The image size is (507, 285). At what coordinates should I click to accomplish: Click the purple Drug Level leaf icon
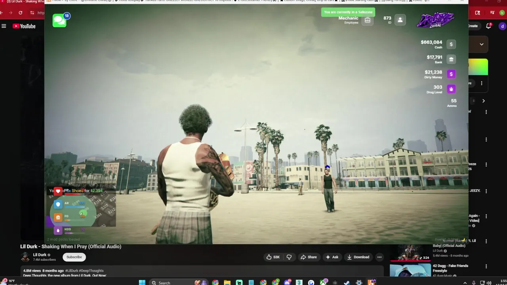click(451, 89)
